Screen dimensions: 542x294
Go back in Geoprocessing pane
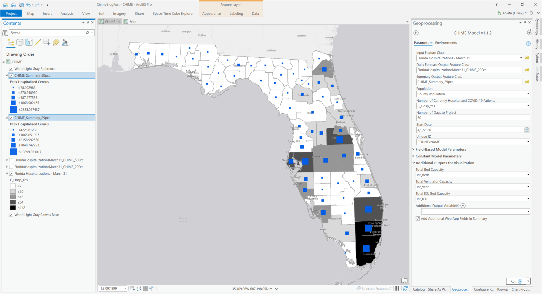pyautogui.click(x=416, y=33)
